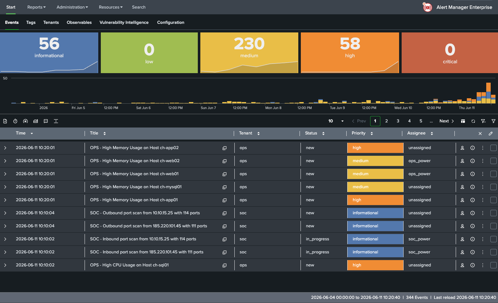Open the page size dropdown showing 10
Viewport: 498px width, 303px height.
point(336,121)
